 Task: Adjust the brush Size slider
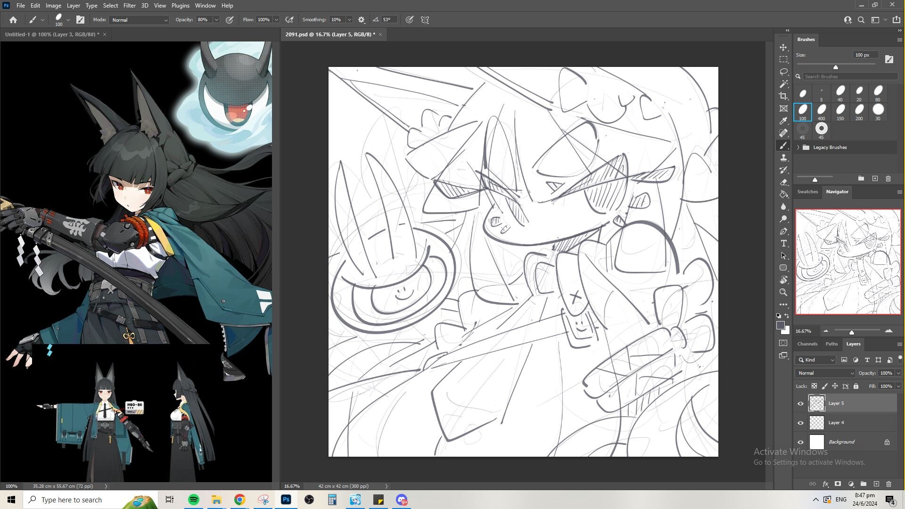click(x=836, y=67)
